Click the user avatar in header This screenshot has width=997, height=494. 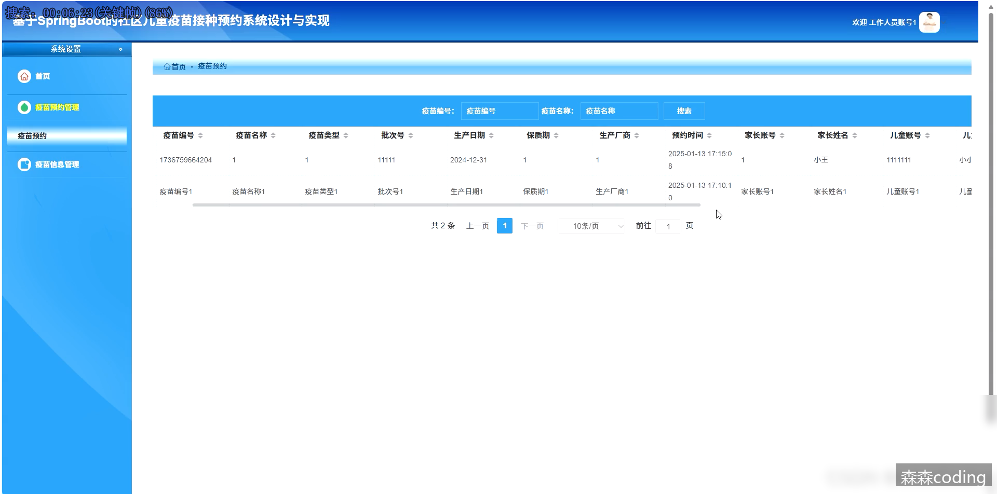[929, 22]
